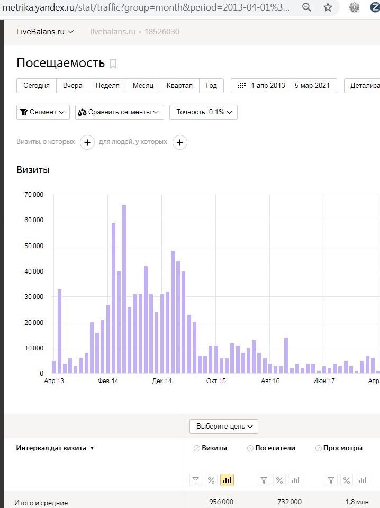Add visit condition with first plus button
The height and width of the screenshot is (508, 380).
pos(87,142)
